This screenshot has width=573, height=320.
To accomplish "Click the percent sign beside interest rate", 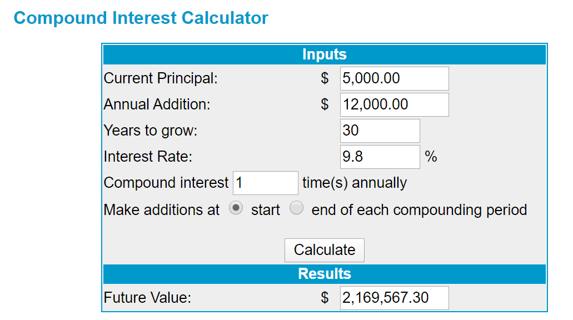I will coord(431,157).
